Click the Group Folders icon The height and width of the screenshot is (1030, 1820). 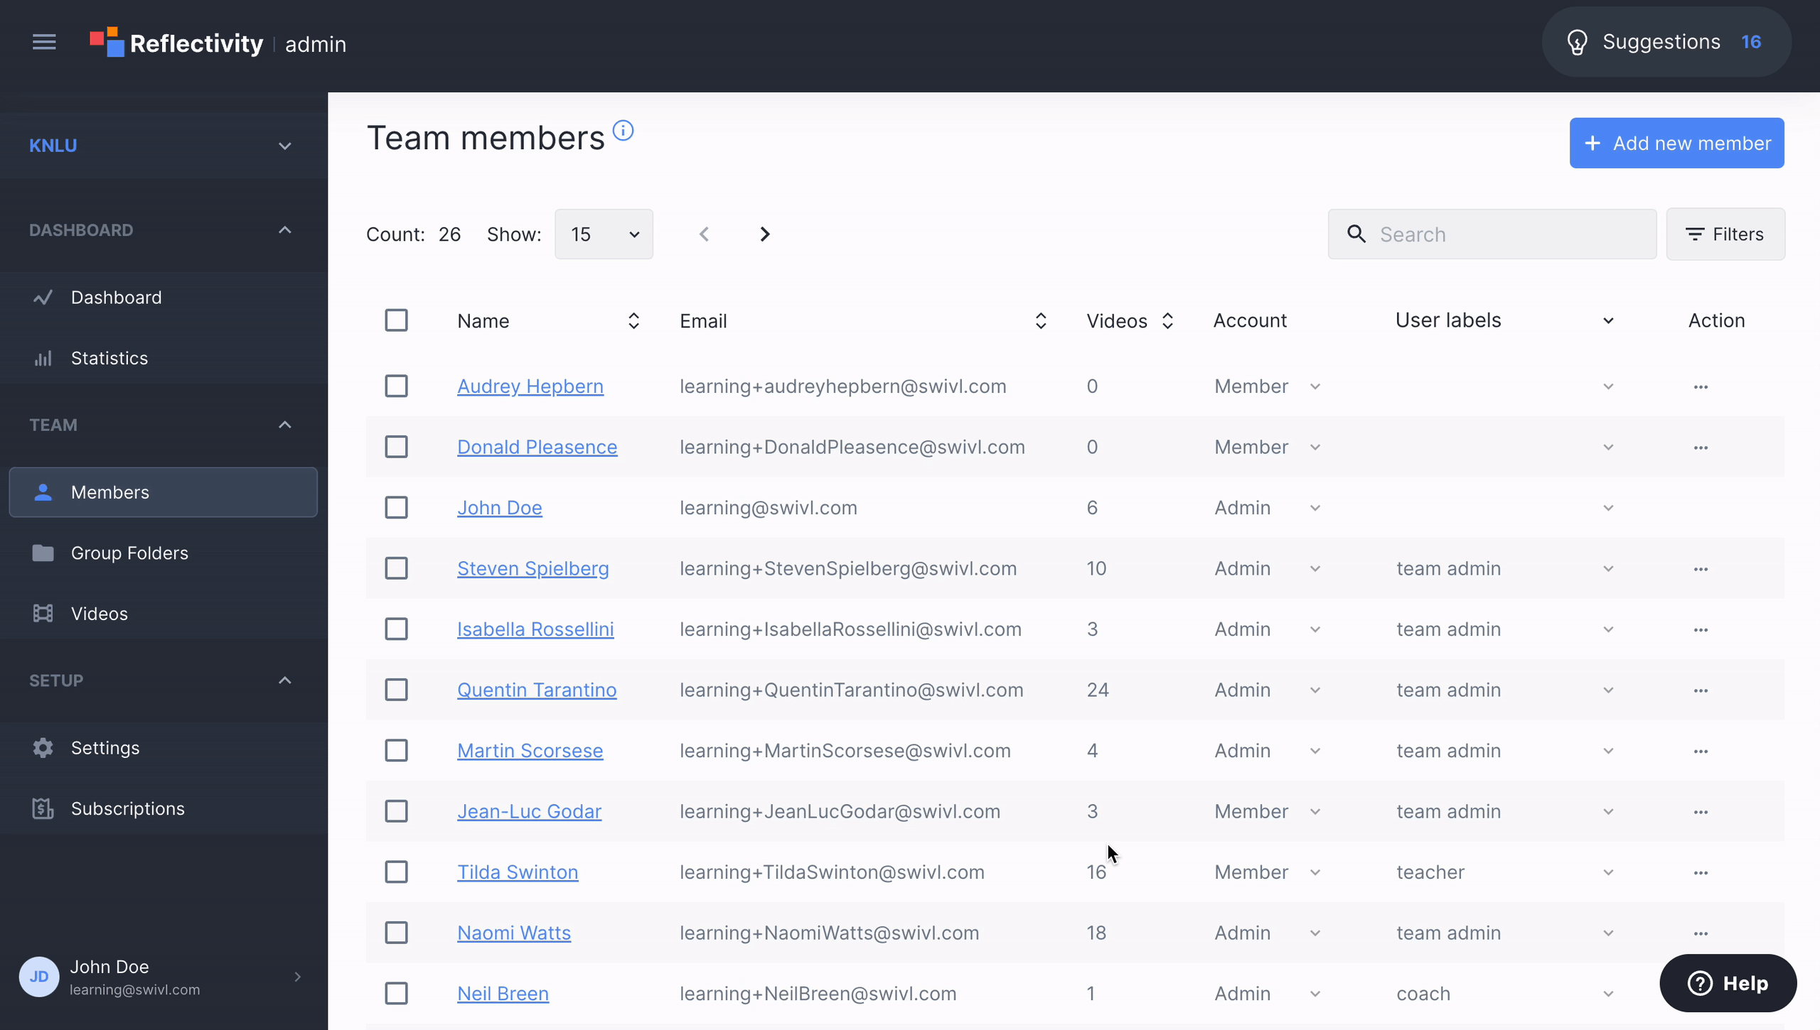click(x=43, y=552)
